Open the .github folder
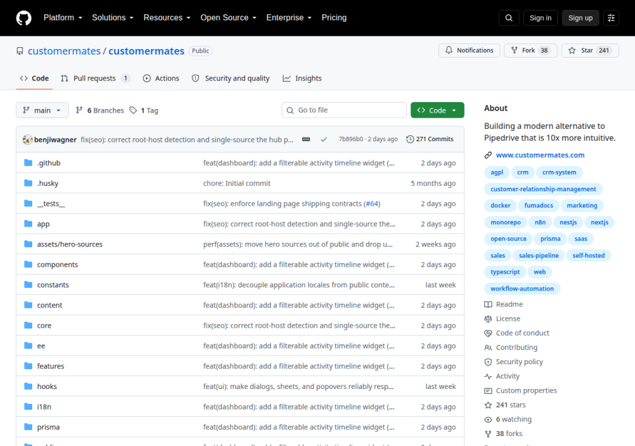This screenshot has height=446, width=635. point(48,163)
